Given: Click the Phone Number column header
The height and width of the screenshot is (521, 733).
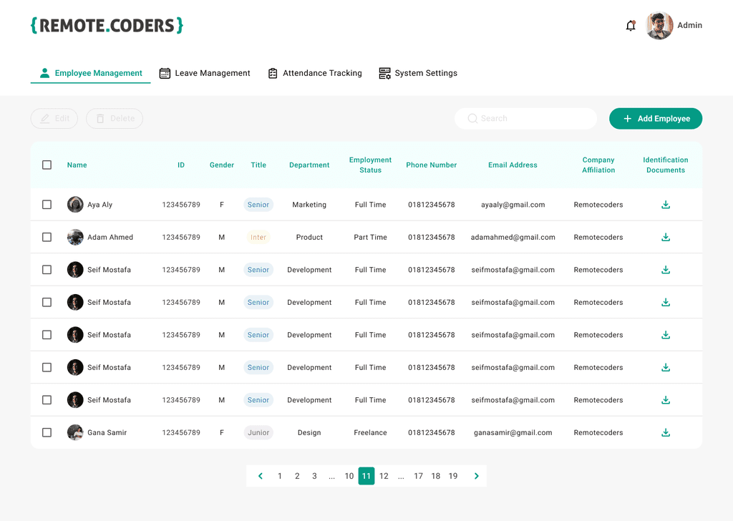Looking at the screenshot, I should [x=432, y=165].
